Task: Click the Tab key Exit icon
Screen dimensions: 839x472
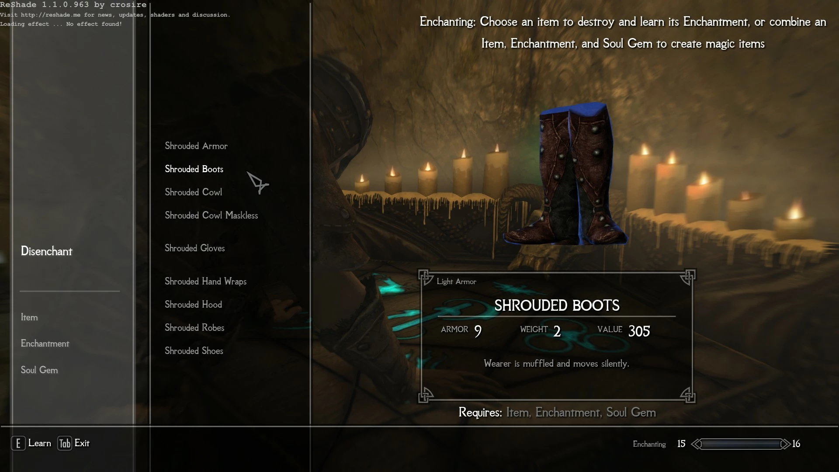Action: [x=65, y=444]
